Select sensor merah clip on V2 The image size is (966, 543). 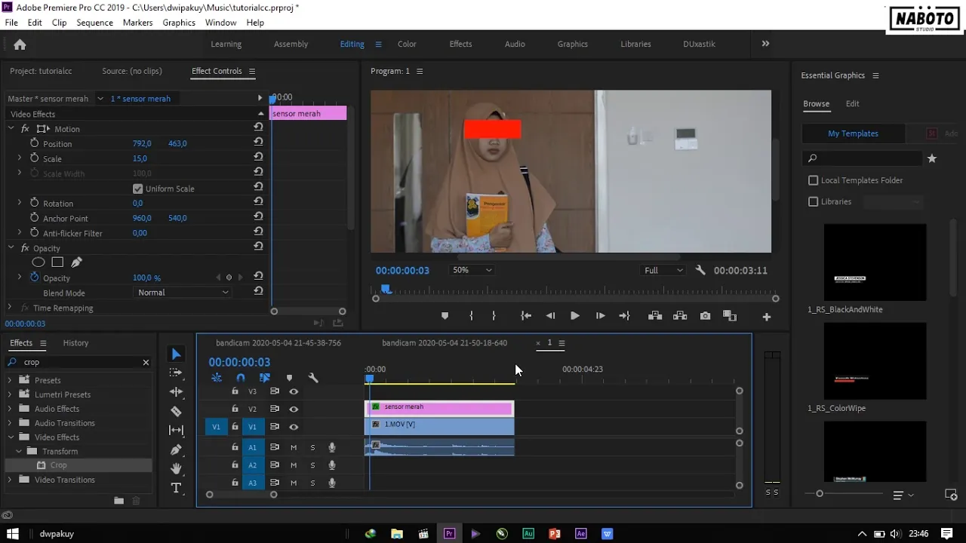[439, 408]
